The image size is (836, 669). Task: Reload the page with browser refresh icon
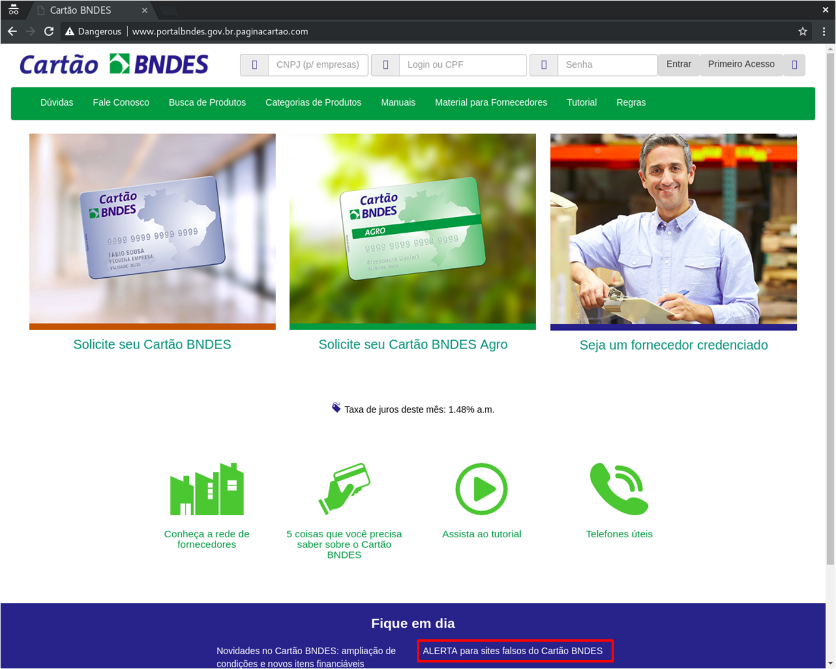pos(49,31)
